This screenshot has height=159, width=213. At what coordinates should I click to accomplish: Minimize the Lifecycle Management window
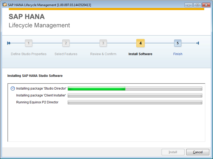(x=189, y=5)
